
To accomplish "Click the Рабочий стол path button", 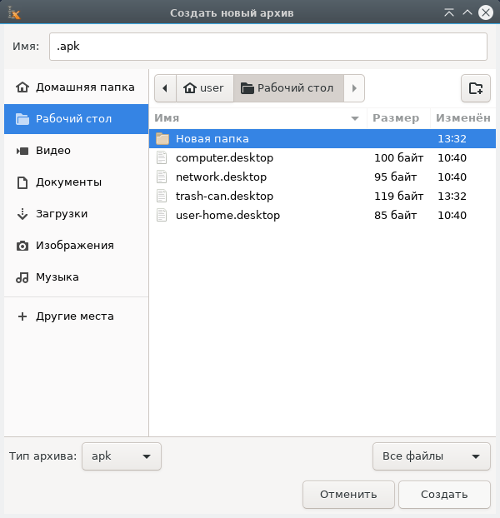I will (288, 88).
